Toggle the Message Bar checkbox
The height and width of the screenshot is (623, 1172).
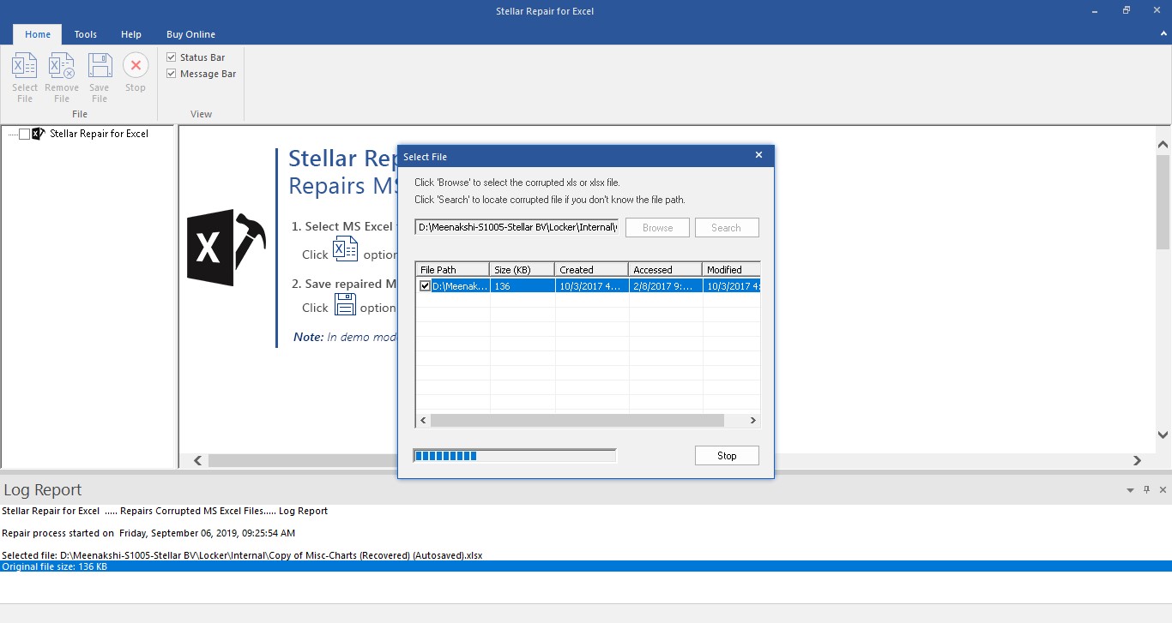pyautogui.click(x=172, y=74)
